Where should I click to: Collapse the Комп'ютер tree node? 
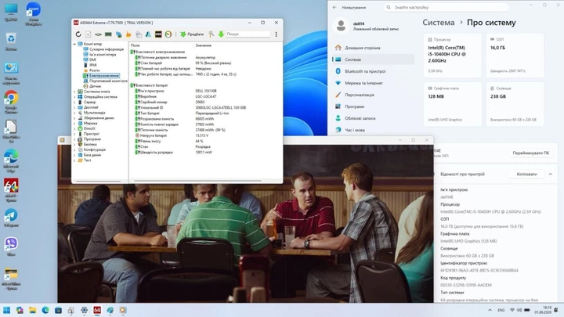click(74, 44)
